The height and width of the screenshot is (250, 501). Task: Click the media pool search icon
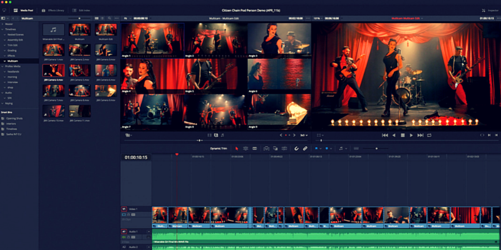pos(110,19)
